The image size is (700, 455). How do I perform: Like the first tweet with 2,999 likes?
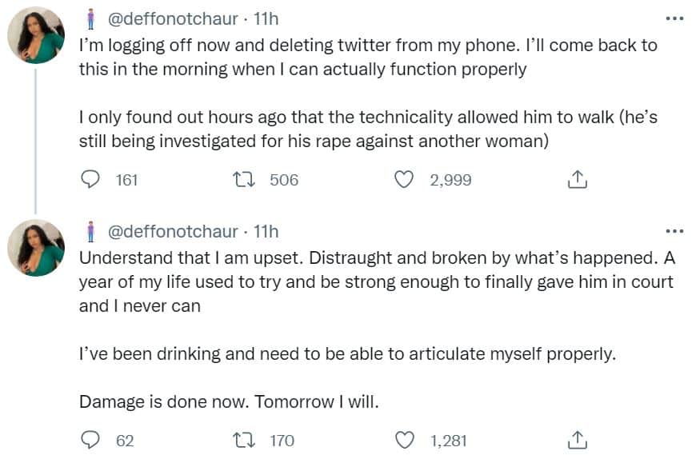[x=404, y=180]
